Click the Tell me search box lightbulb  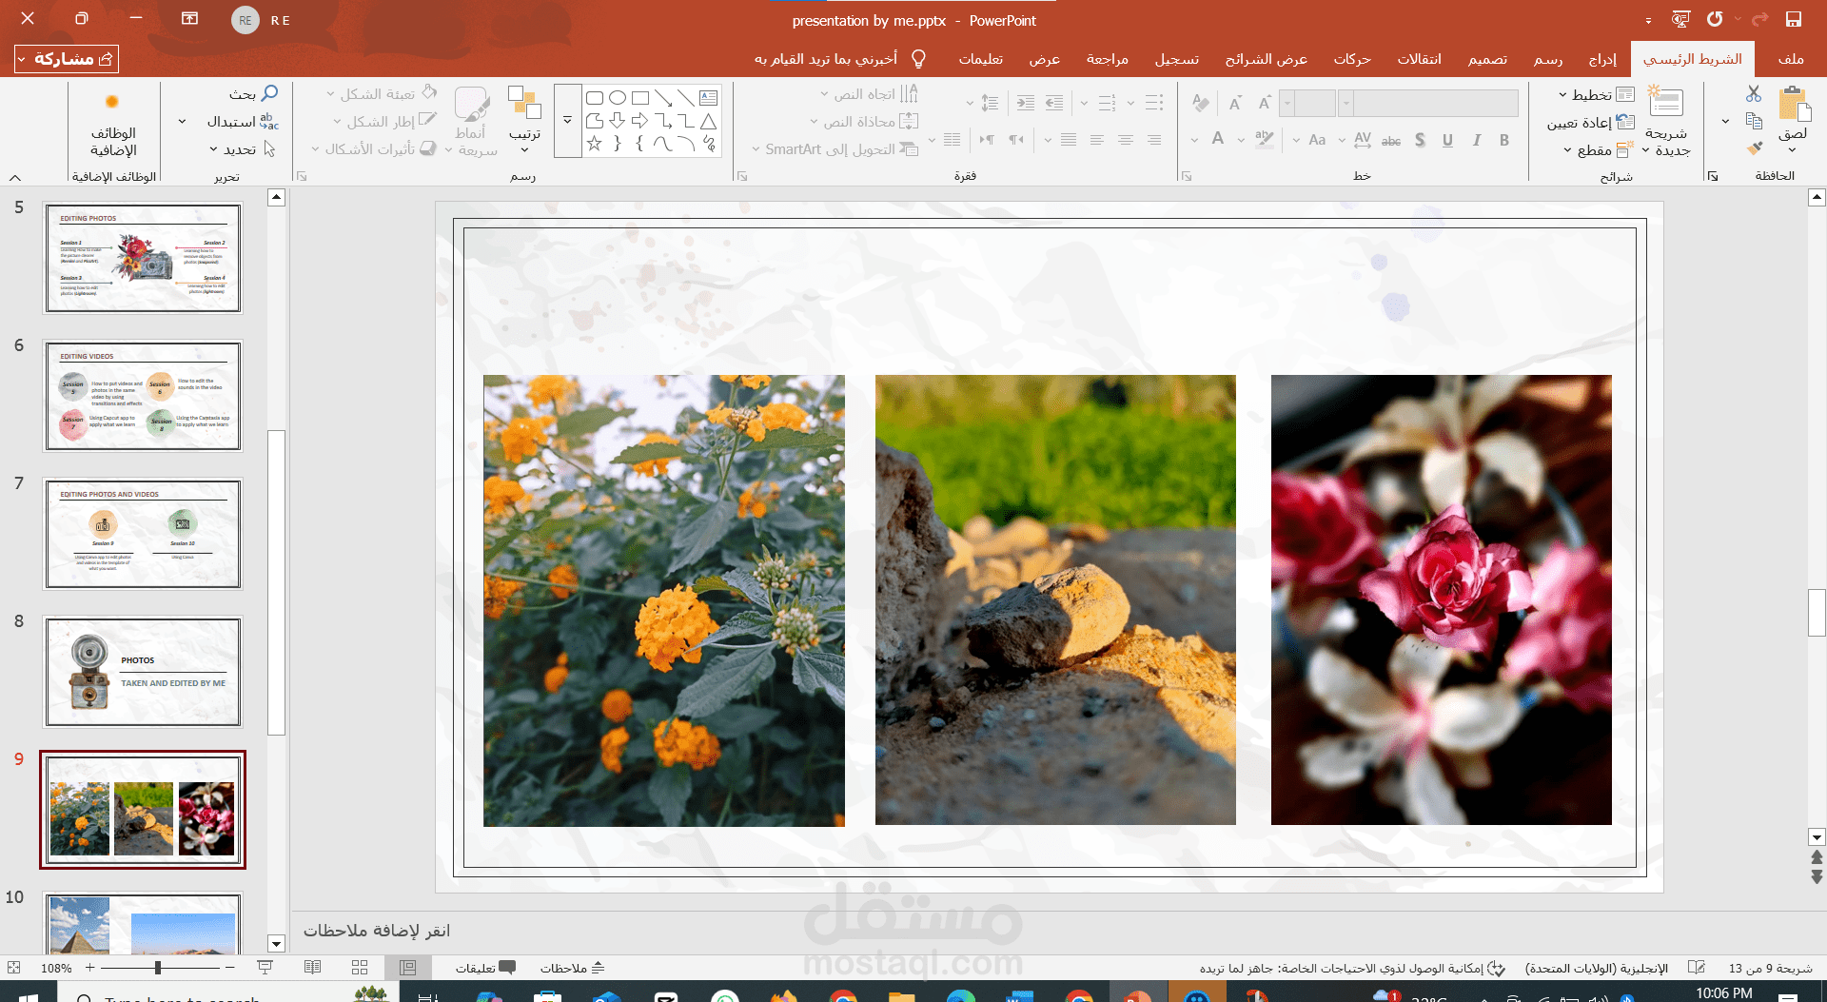pos(918,58)
